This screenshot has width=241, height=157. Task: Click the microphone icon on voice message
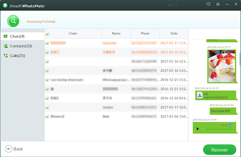pyautogui.click(x=230, y=125)
